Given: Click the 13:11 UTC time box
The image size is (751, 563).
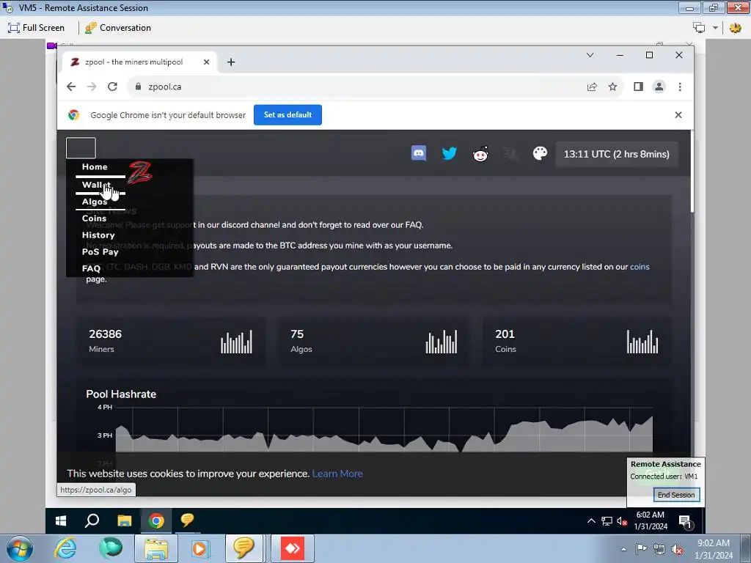Looking at the screenshot, I should click(x=616, y=154).
